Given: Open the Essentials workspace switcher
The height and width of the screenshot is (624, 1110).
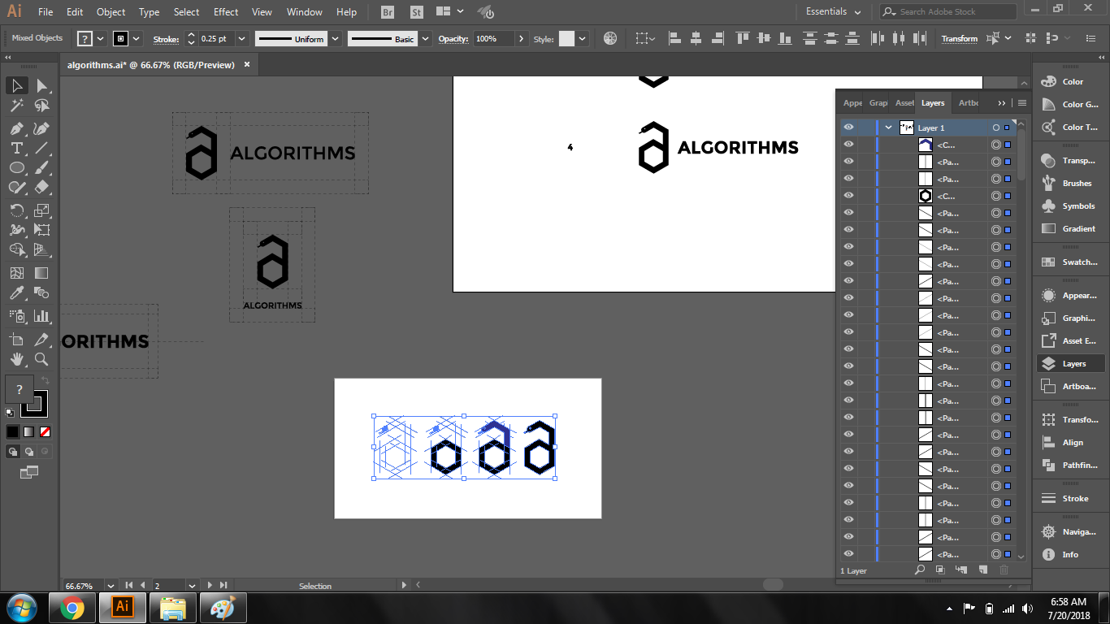Looking at the screenshot, I should pyautogui.click(x=833, y=12).
